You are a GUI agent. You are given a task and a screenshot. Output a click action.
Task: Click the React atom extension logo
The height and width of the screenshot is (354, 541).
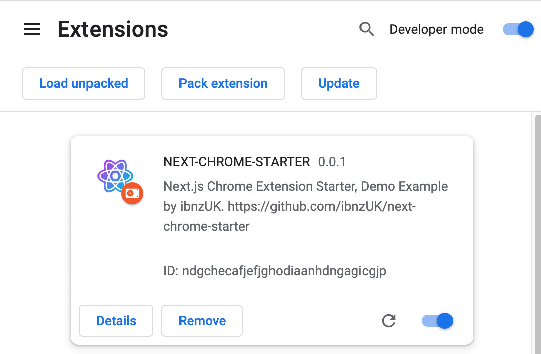pyautogui.click(x=115, y=175)
